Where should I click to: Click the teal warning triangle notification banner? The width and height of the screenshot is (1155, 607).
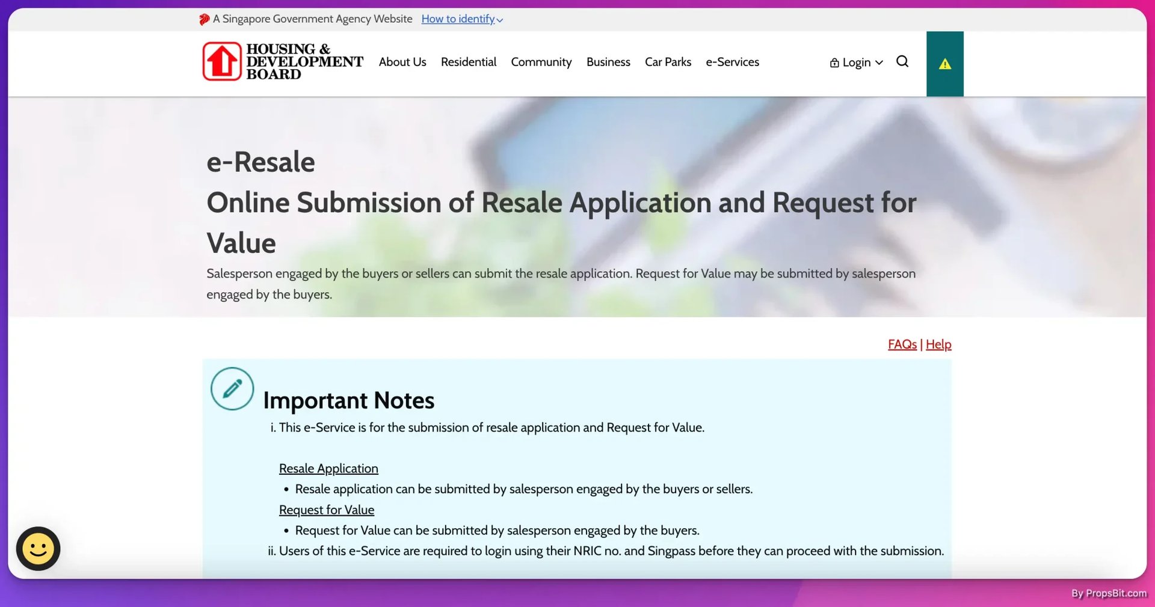pyautogui.click(x=945, y=63)
